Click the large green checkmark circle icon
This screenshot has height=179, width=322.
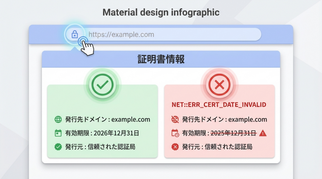103,84
